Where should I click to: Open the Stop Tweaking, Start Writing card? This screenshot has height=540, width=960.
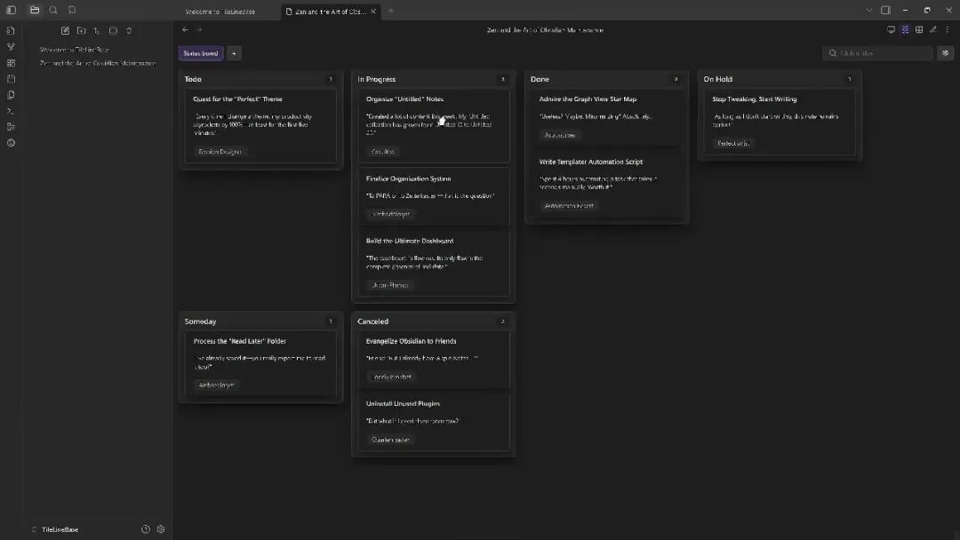pos(780,121)
